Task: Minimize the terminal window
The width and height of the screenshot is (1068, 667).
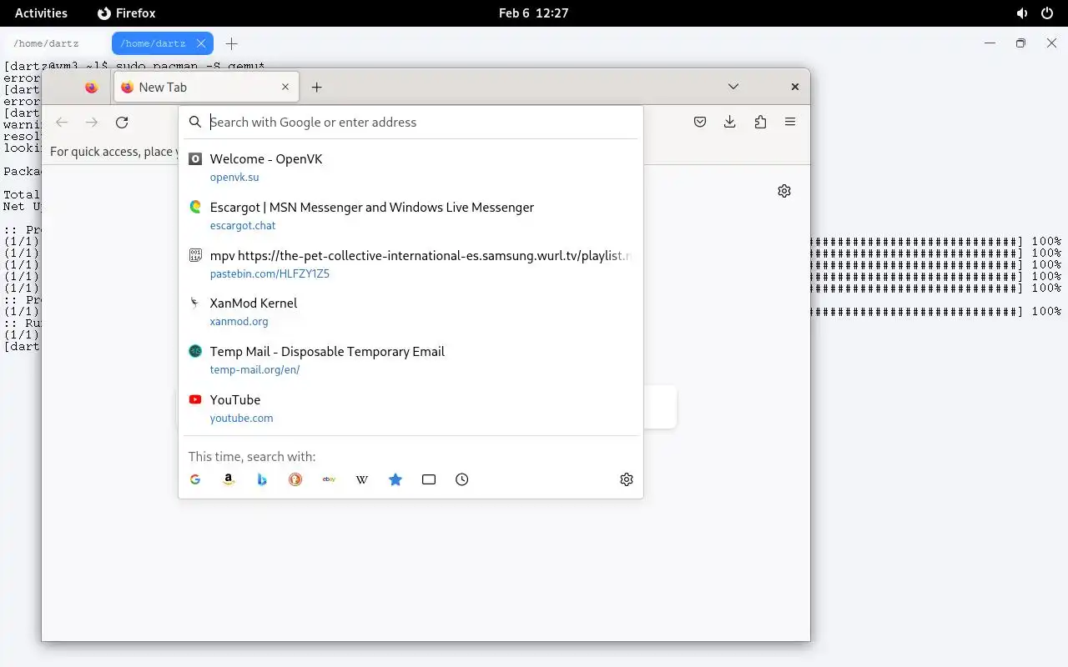Action: 990,43
